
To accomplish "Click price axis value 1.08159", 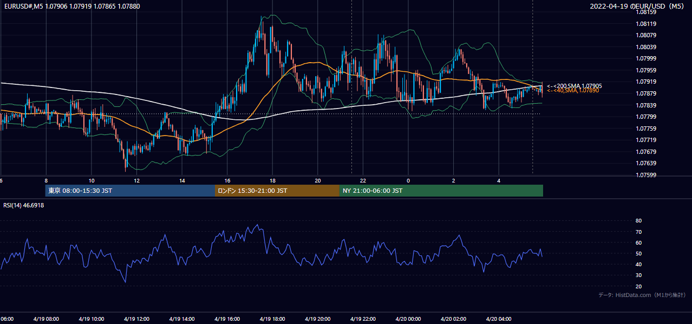I will coord(646,12).
